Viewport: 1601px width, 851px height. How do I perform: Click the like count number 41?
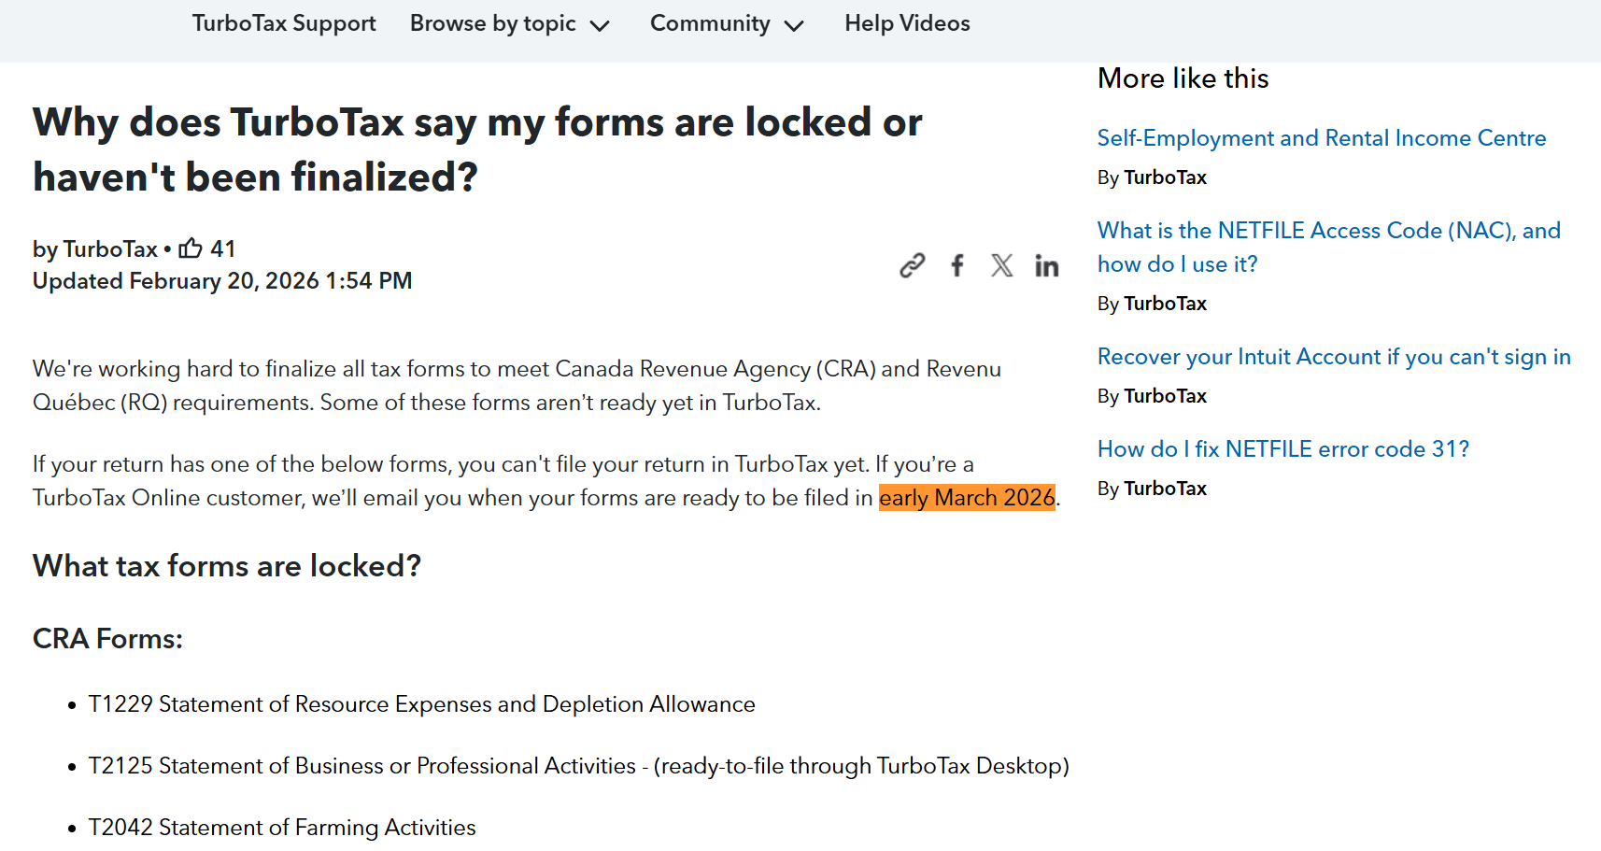[223, 248]
